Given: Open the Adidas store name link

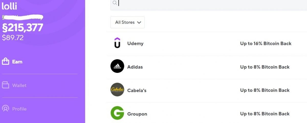Looking at the screenshot, I should 135,67.
